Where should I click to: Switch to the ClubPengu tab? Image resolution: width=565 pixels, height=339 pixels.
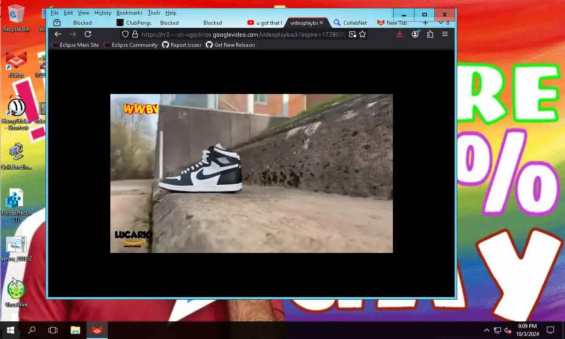[x=134, y=23]
